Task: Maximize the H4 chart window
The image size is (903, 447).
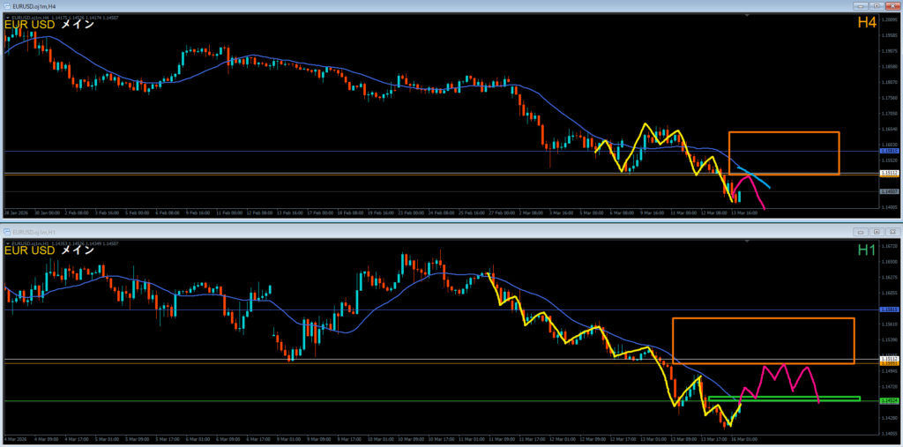Action: [878, 5]
